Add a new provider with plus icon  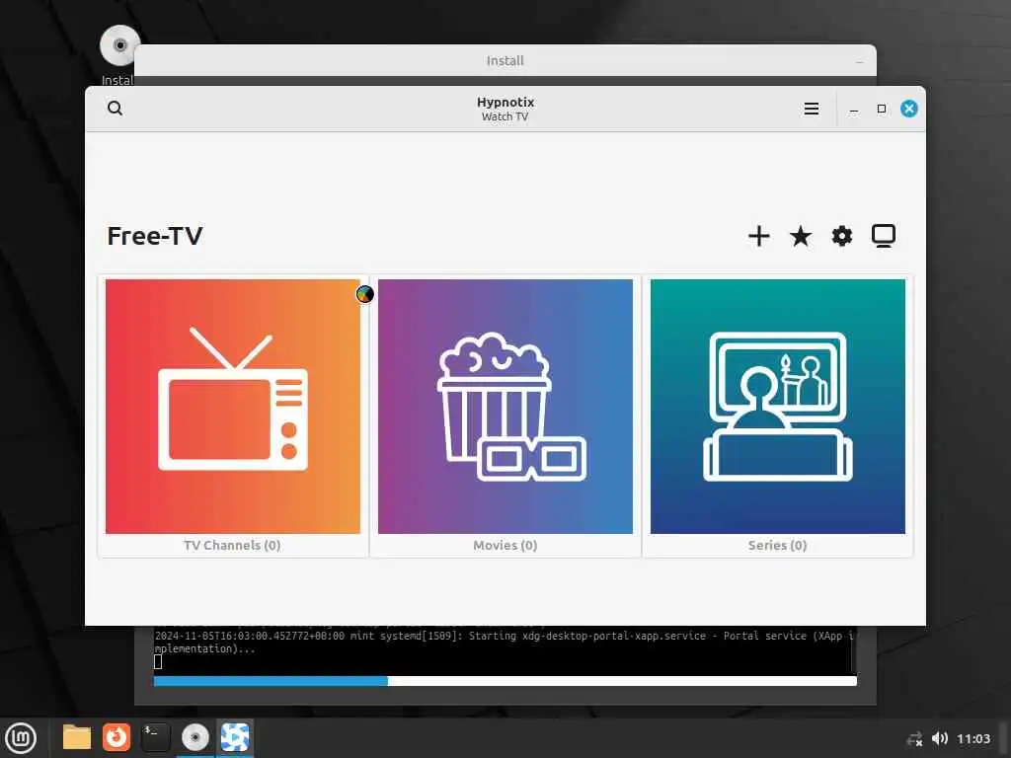759,236
